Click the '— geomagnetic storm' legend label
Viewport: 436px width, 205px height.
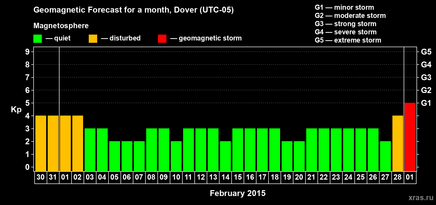[x=206, y=38]
